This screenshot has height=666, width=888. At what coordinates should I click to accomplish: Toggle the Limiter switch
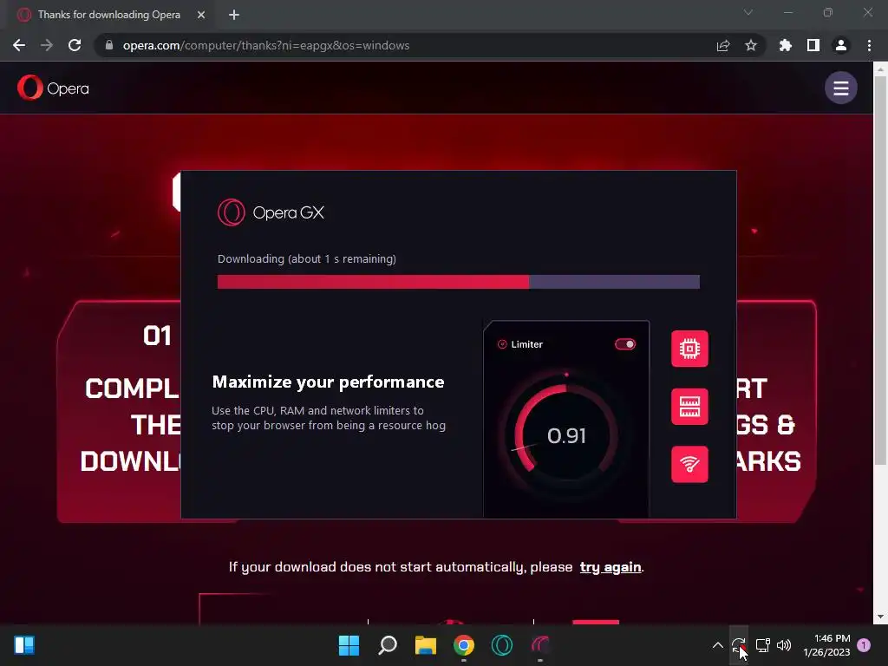[x=625, y=344]
